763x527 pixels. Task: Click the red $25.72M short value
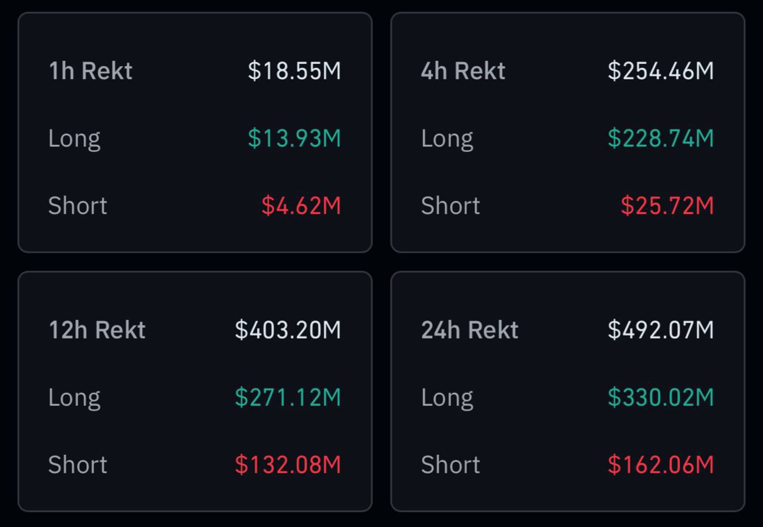667,206
